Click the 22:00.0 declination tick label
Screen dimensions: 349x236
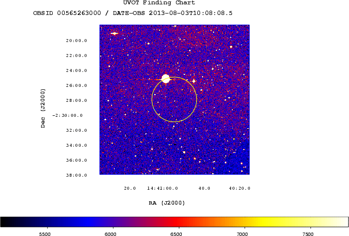coord(76,56)
